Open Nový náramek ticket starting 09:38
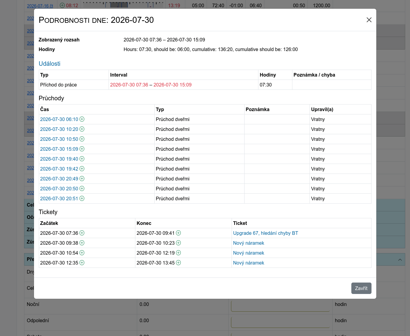The height and width of the screenshot is (336, 410). click(248, 243)
